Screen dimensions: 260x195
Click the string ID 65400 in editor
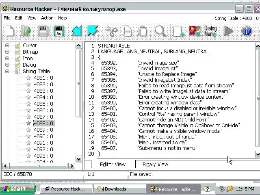(x=109, y=108)
